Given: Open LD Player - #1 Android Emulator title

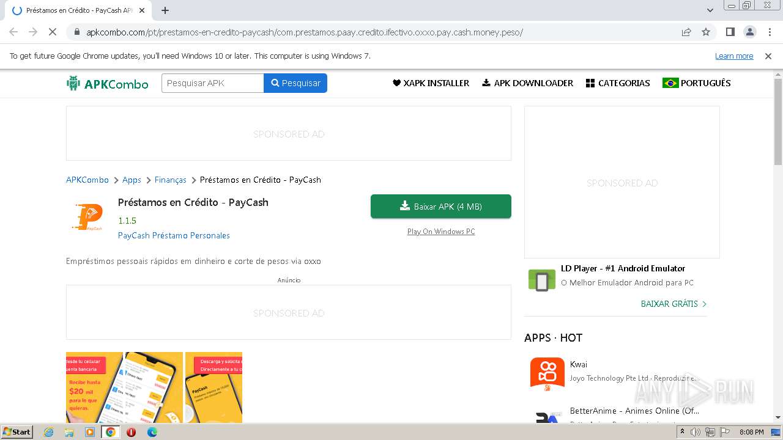Looking at the screenshot, I should 623,268.
